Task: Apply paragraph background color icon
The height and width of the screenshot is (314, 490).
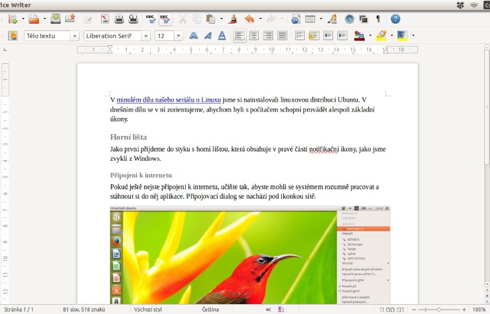Action: click(402, 35)
